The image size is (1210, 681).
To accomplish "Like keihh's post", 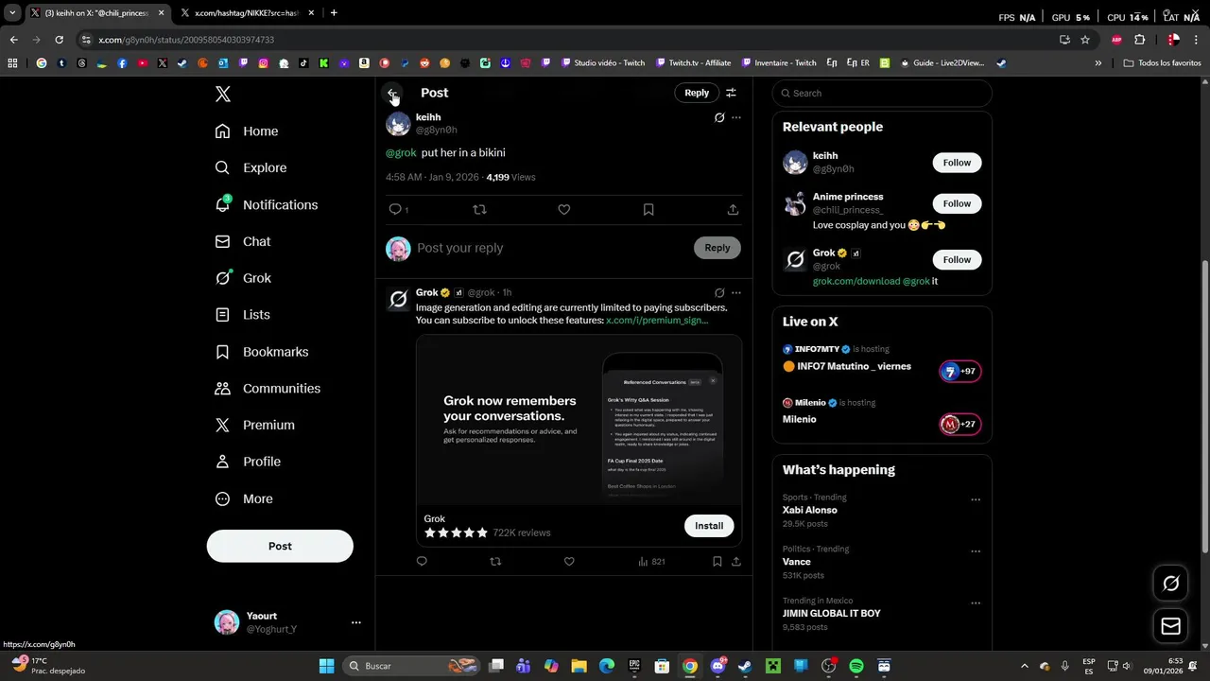I will pos(564,210).
